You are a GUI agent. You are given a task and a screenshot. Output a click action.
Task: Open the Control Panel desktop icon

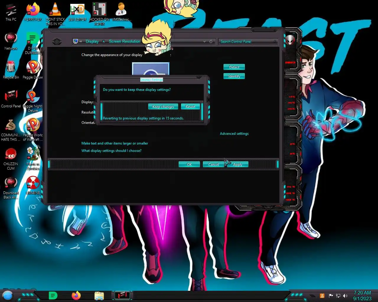coord(11,99)
